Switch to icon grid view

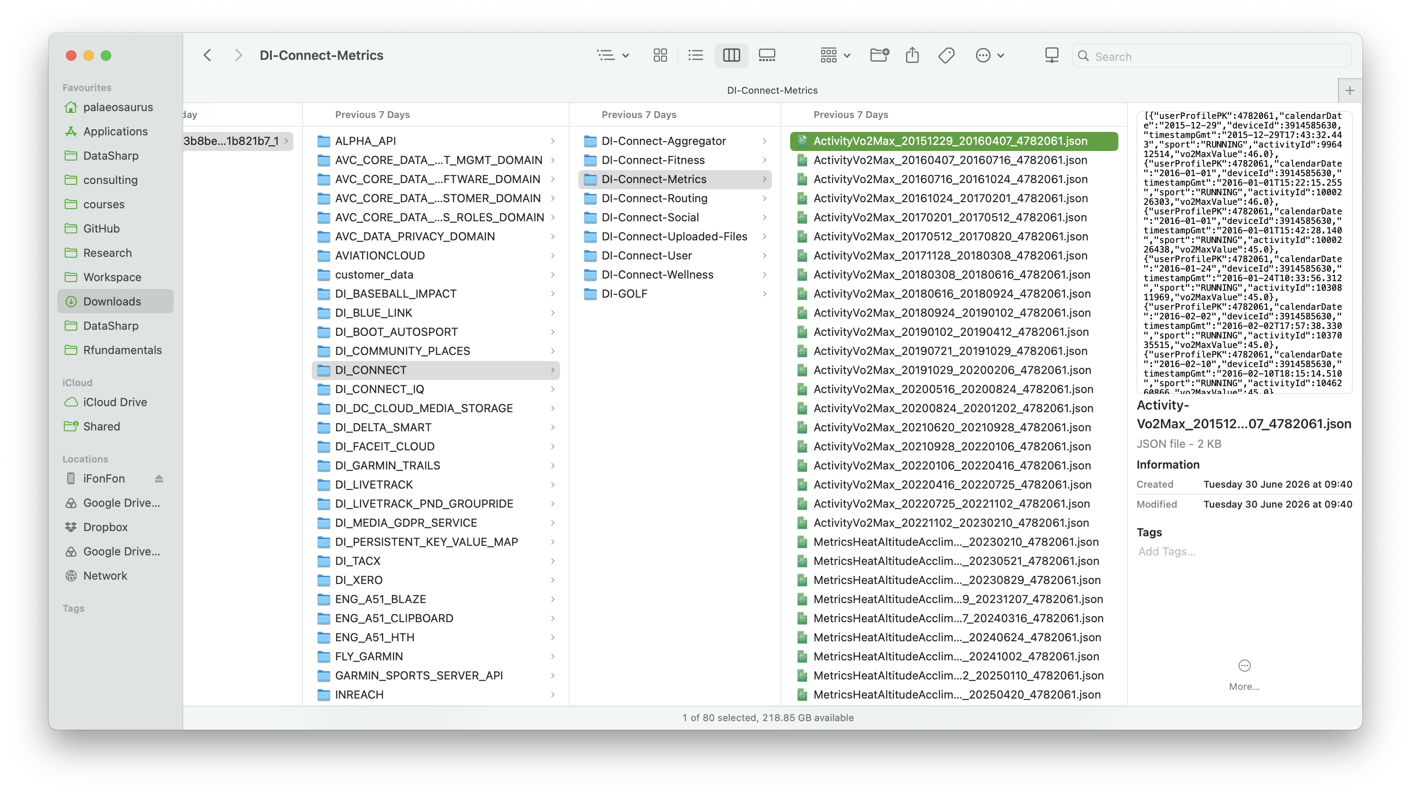660,55
